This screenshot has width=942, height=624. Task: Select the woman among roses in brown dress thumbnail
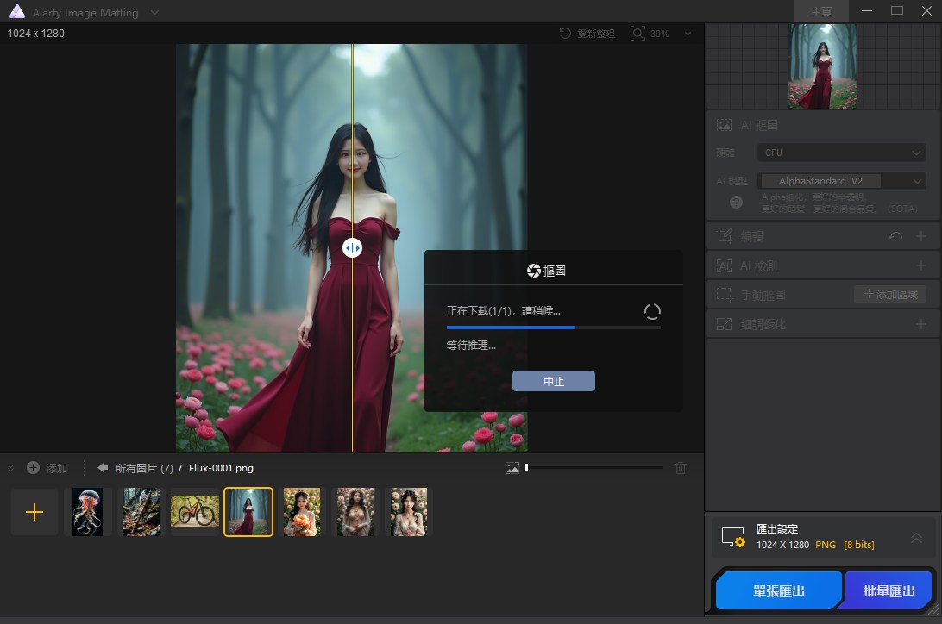(x=355, y=512)
